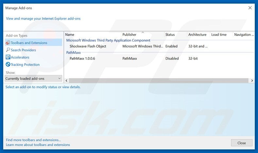Click the Search Providers magnifier icon

(x=8, y=50)
